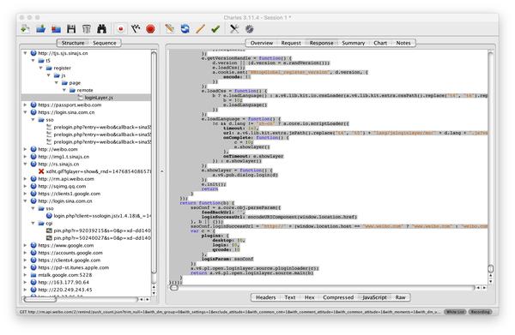The height and width of the screenshot is (335, 515).
Task: Open the Notes tab
Action: 403,43
